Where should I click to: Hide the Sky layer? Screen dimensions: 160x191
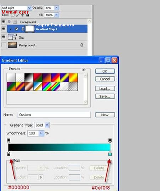click(4, 37)
